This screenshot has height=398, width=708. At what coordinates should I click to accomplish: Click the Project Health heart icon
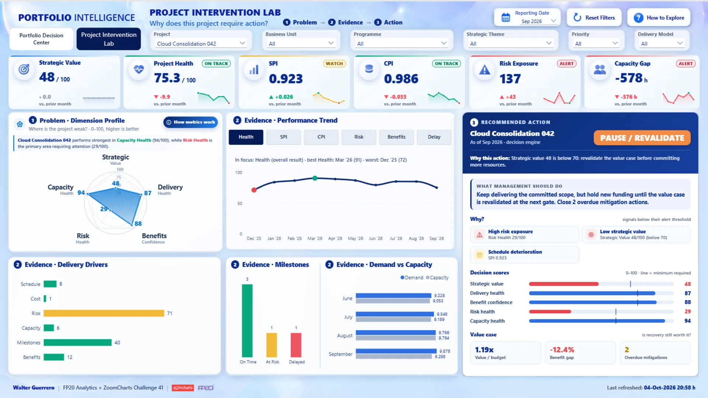coord(139,69)
